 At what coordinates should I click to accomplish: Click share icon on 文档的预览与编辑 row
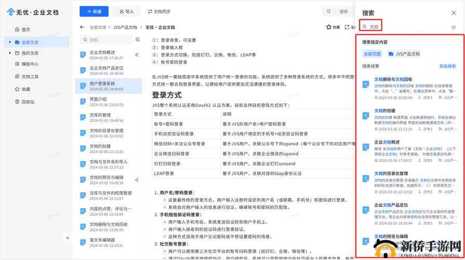pos(137,179)
